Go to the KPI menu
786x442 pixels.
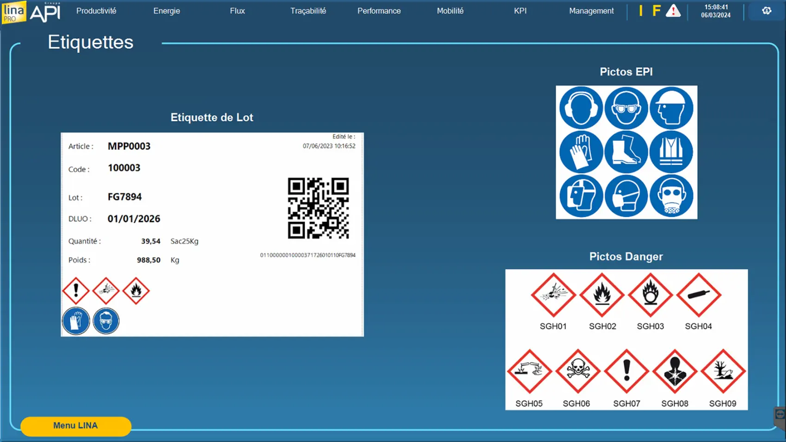[x=520, y=11]
